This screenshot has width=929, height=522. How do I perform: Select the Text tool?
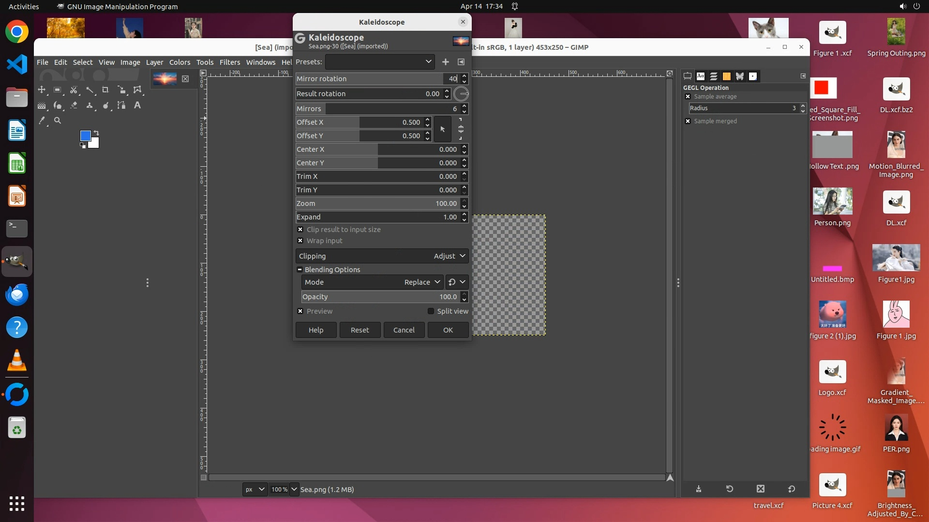[x=137, y=105]
